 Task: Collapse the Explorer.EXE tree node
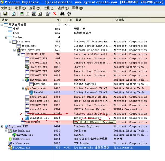click(x=2, y=126)
